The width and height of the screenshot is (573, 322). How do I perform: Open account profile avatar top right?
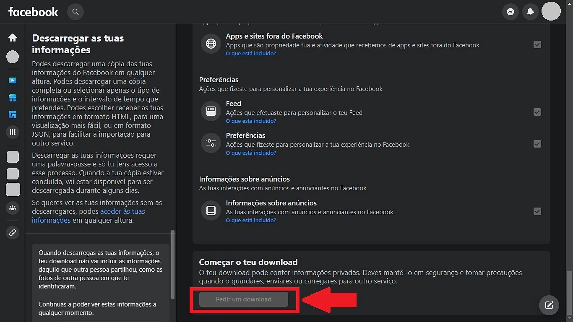(x=551, y=11)
